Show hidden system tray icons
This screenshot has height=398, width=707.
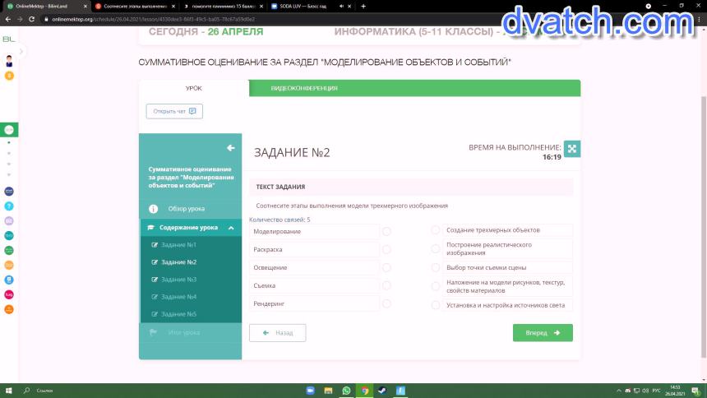pyautogui.click(x=618, y=391)
